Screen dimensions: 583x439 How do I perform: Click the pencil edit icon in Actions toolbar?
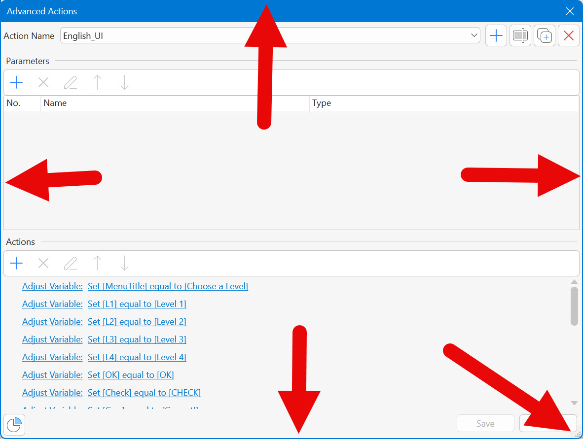(x=71, y=264)
